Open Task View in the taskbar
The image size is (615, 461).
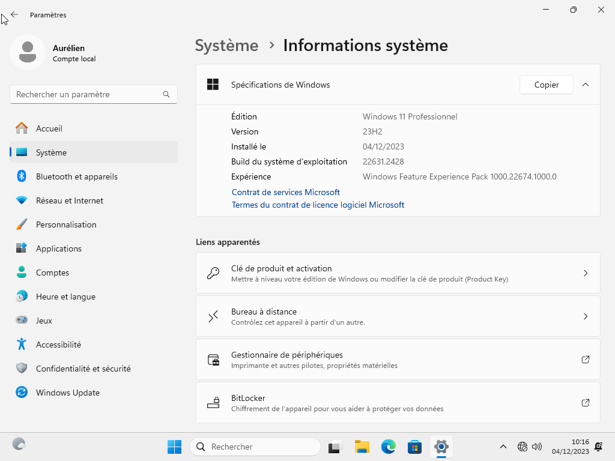pos(335,447)
